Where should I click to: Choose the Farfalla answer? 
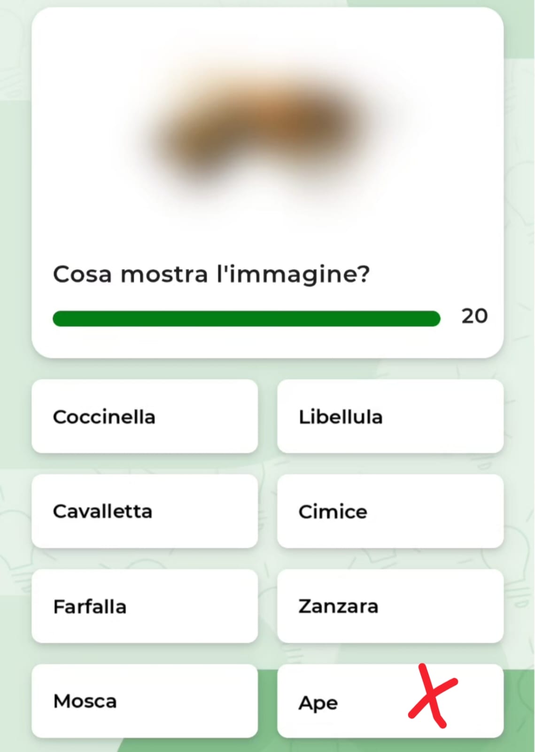click(x=145, y=606)
